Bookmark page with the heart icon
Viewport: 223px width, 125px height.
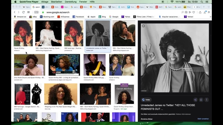pos(193,12)
